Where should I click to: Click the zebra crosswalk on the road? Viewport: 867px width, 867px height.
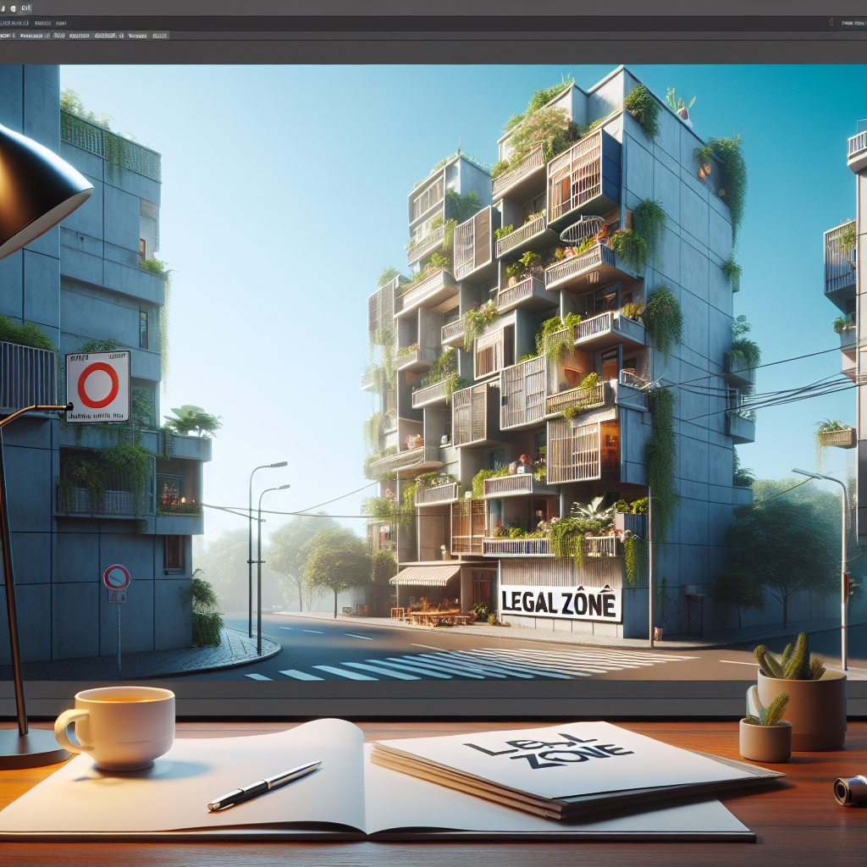474,664
